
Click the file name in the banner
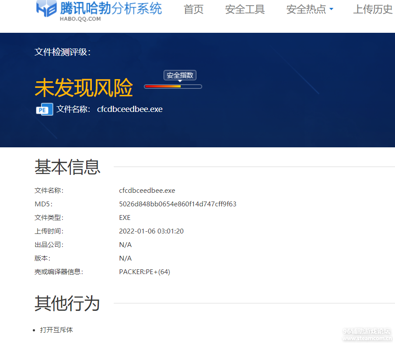pyautogui.click(x=129, y=109)
